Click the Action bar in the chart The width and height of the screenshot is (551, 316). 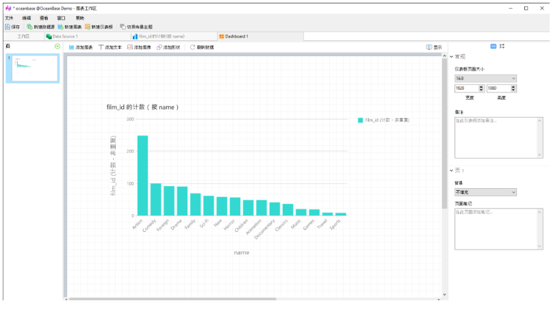[x=142, y=176]
